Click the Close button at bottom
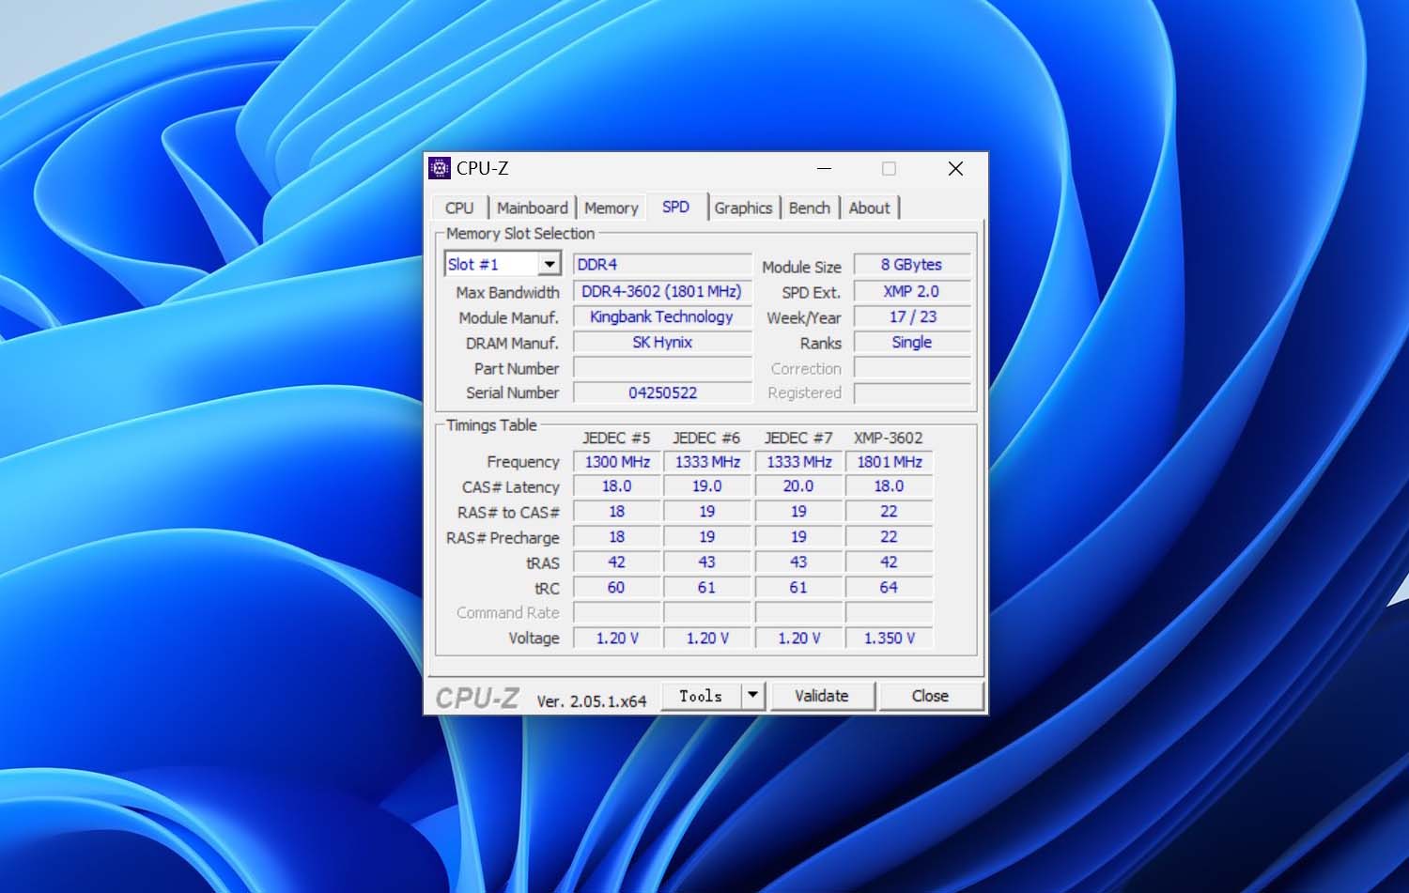 (x=930, y=696)
